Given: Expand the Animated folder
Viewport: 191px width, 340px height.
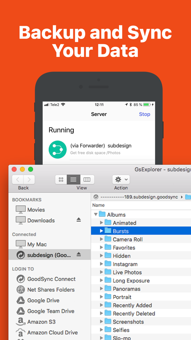Looking at the screenshot, I should tap(101, 223).
